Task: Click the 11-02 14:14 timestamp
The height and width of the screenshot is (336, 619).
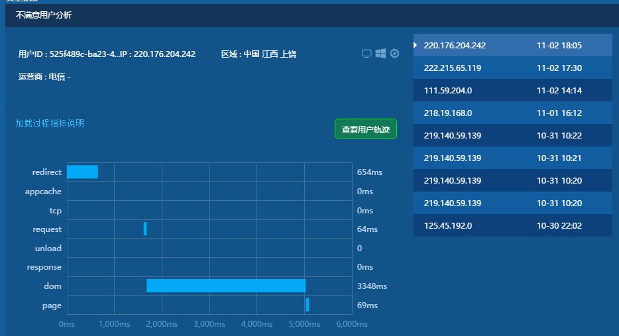Action: 559,90
